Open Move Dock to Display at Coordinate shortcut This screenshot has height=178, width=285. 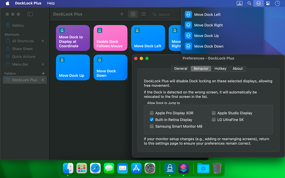(x=73, y=38)
